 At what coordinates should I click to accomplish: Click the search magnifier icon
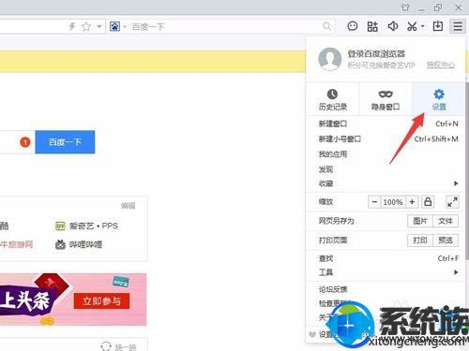click(x=326, y=26)
